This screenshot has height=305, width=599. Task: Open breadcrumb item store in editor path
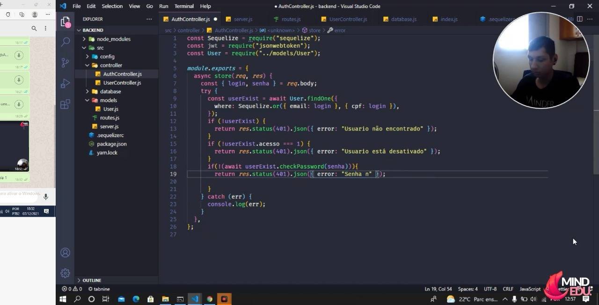click(314, 30)
